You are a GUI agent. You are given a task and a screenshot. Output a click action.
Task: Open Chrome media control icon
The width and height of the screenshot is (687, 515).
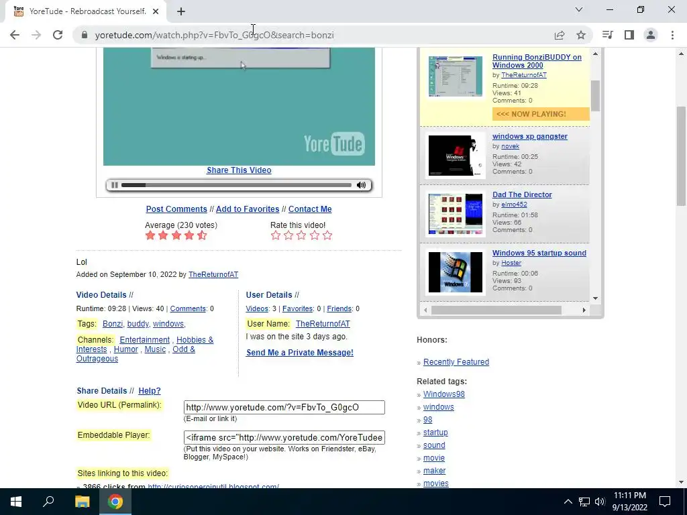coord(608,35)
